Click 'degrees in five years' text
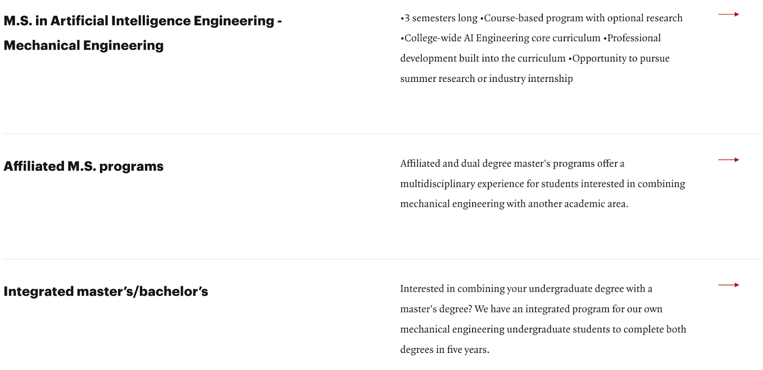 tap(444, 350)
